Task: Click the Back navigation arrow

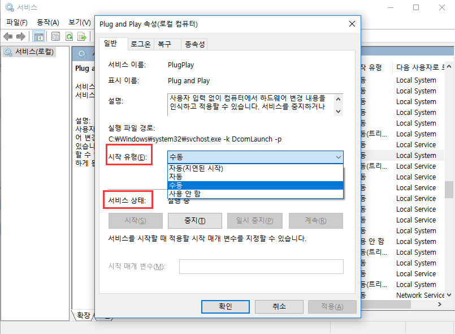Action: tap(7, 36)
